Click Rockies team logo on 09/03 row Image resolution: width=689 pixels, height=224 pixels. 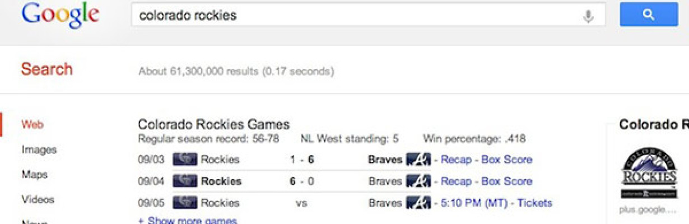coord(185,160)
